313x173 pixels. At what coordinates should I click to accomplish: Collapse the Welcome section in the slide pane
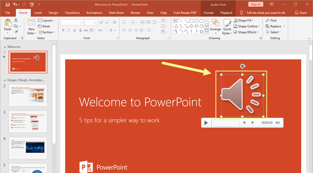coord(4,47)
